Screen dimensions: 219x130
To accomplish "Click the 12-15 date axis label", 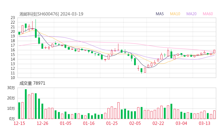I will click(x=19, y=123).
